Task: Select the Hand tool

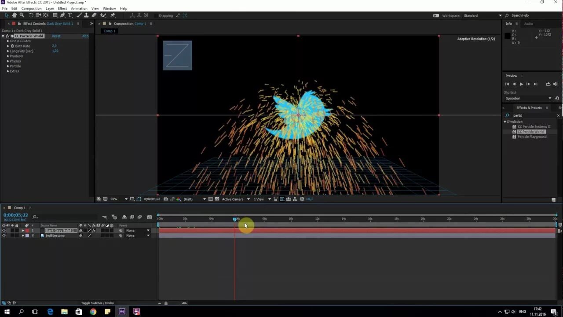Action: (14, 15)
